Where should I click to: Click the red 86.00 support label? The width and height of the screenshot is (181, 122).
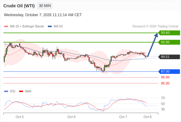click(165, 77)
